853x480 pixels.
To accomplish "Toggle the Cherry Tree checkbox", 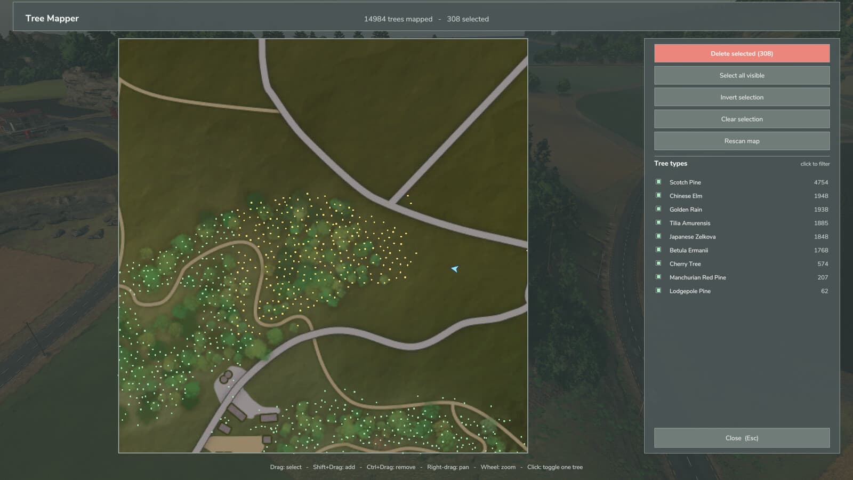I will coord(658,263).
